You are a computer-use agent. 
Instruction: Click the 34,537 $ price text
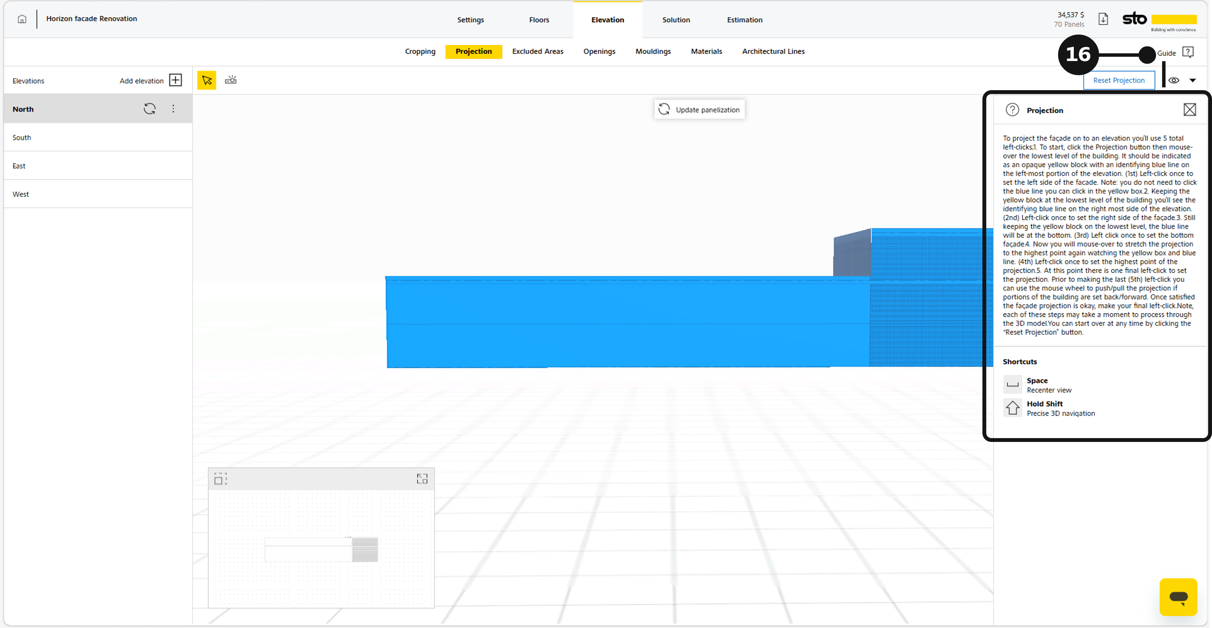[1070, 15]
